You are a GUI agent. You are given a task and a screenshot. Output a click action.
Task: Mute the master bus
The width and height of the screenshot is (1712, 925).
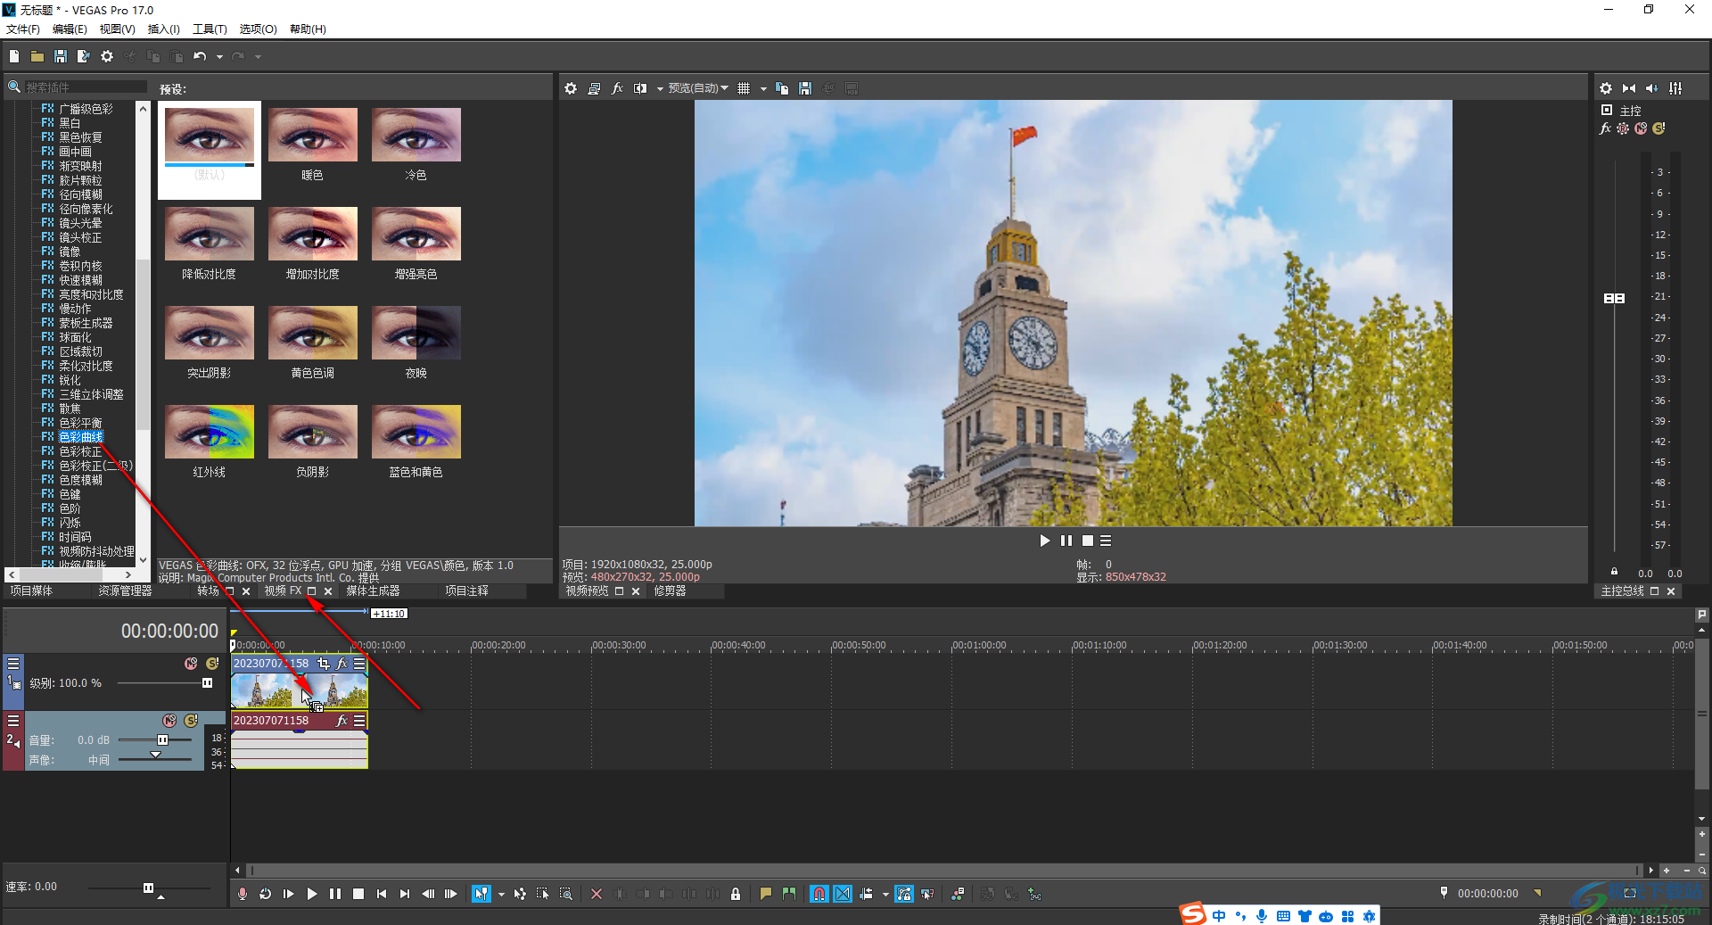point(1641,128)
